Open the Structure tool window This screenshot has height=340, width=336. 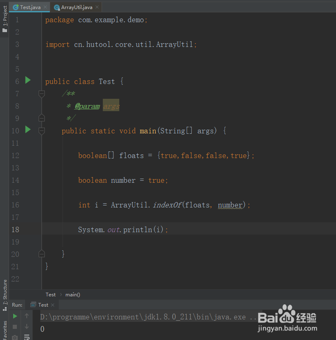tap(5, 295)
